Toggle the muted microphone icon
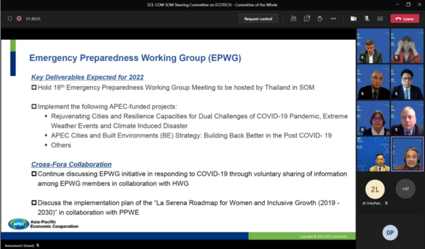This screenshot has width=425, height=249. (367, 19)
